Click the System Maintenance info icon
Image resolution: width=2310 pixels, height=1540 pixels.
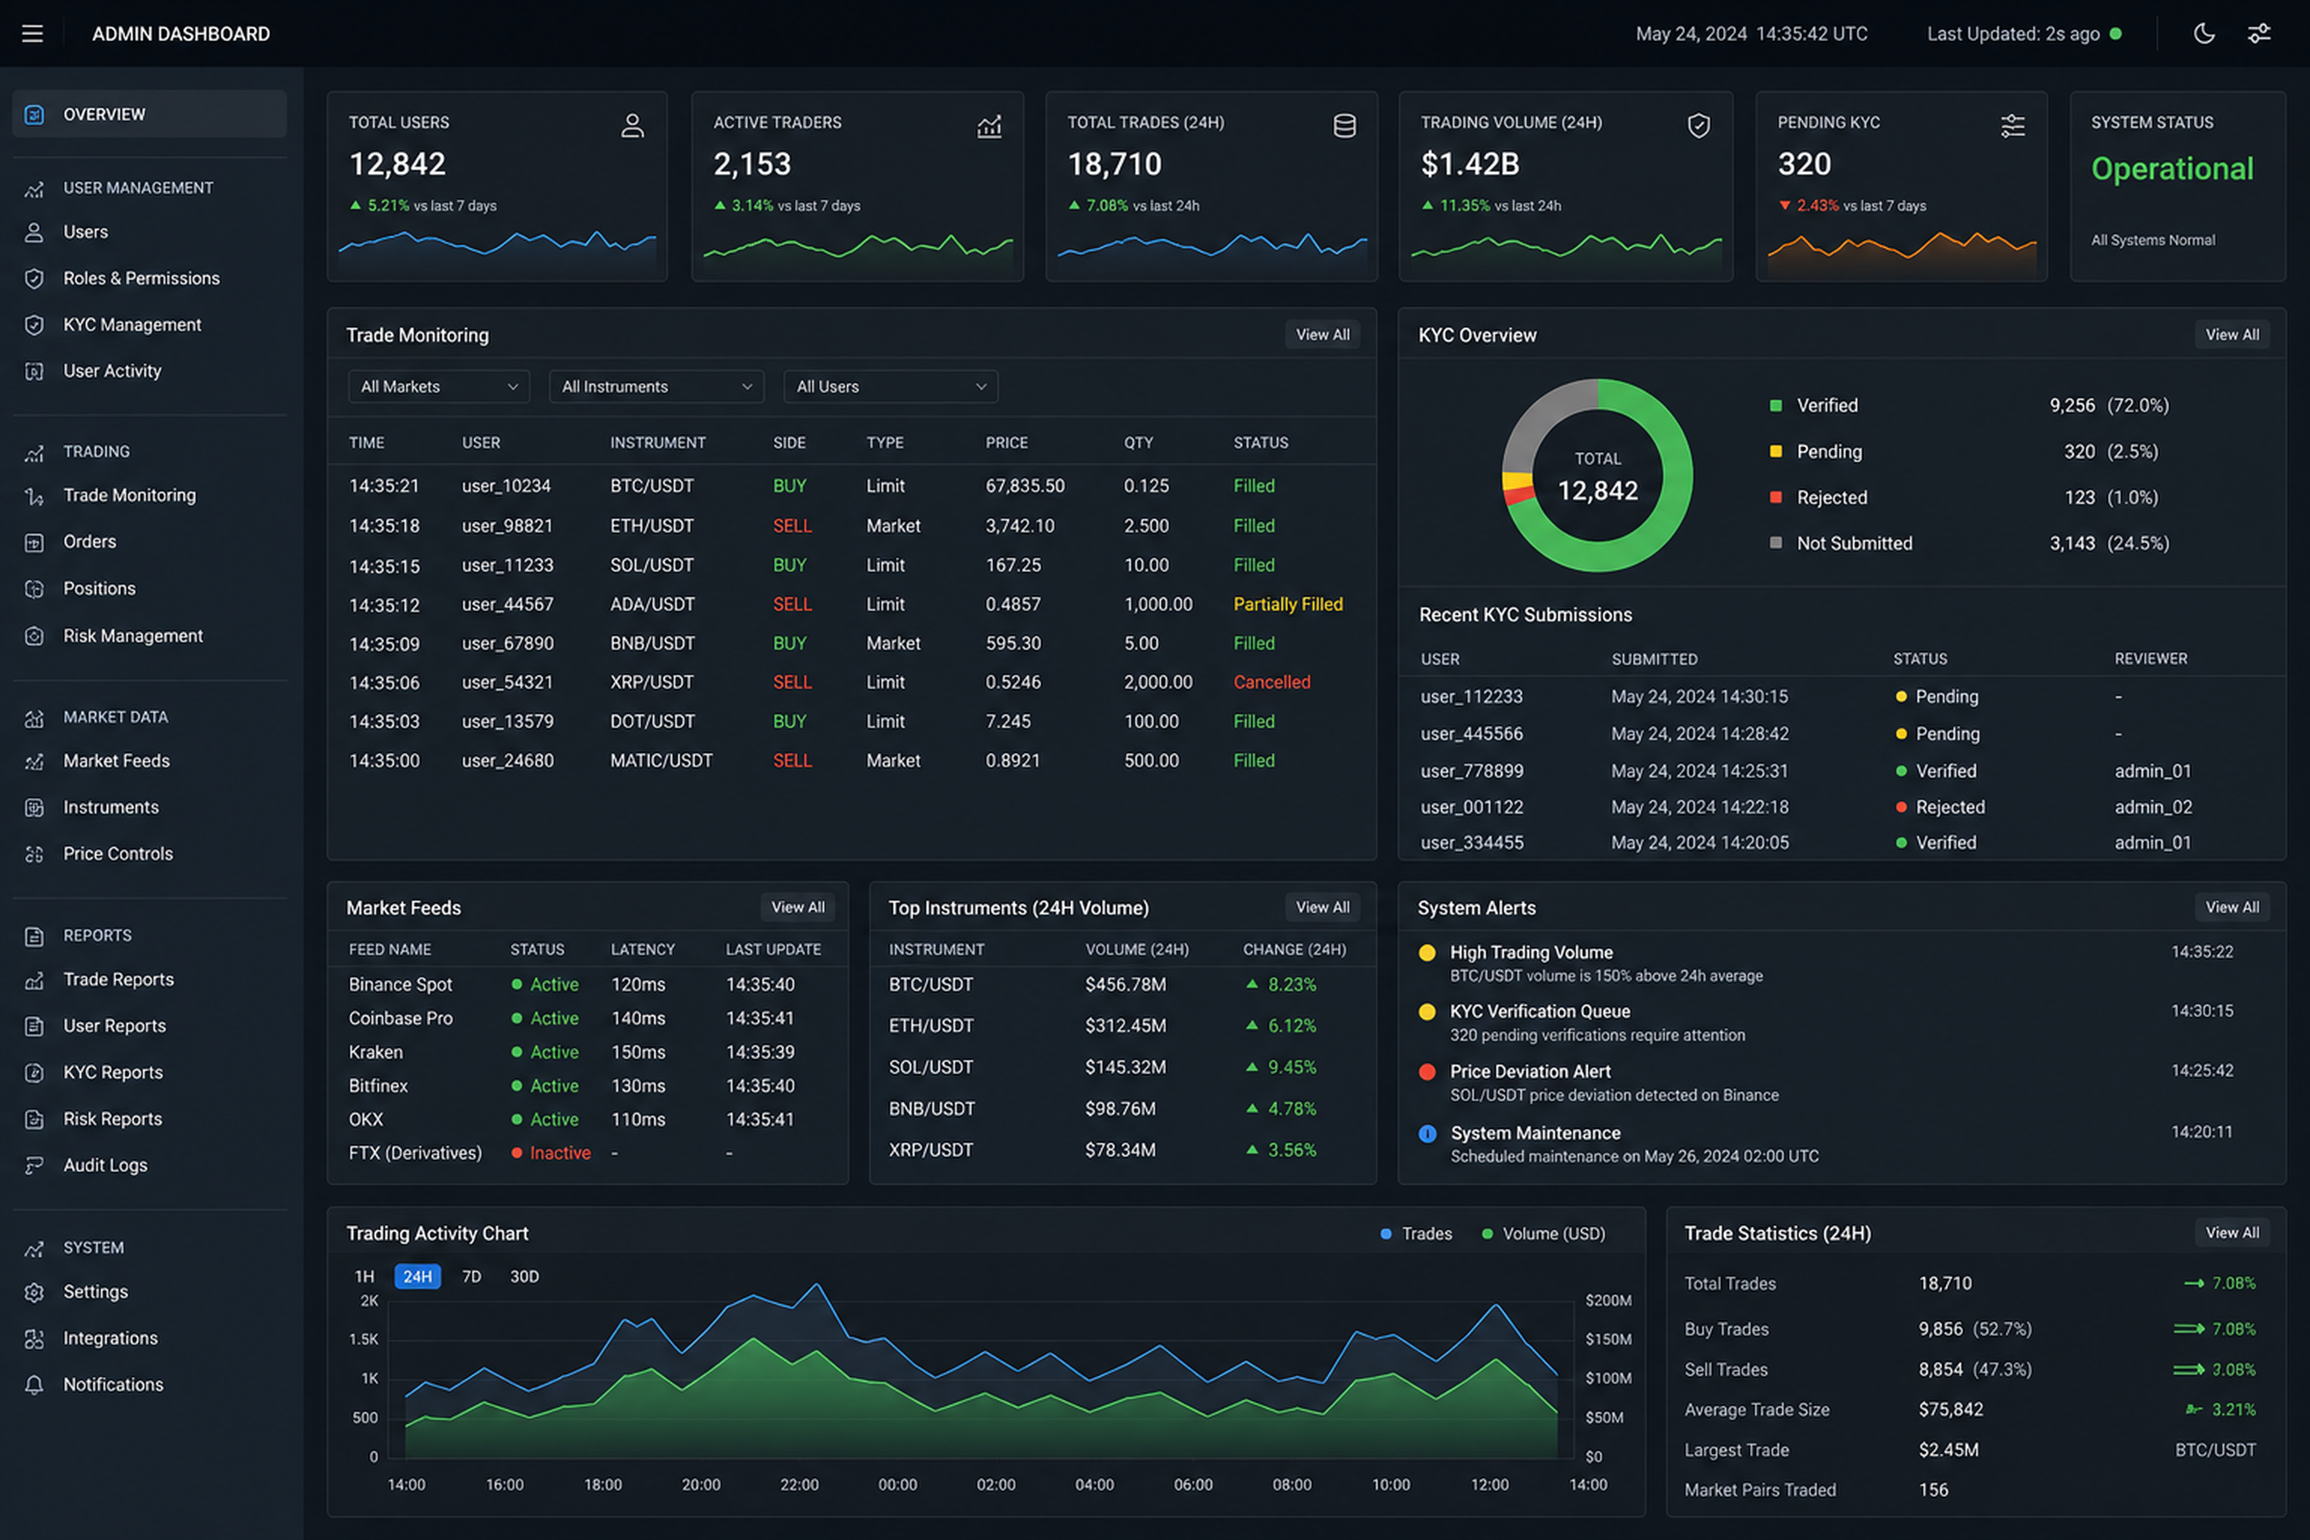(1428, 1133)
